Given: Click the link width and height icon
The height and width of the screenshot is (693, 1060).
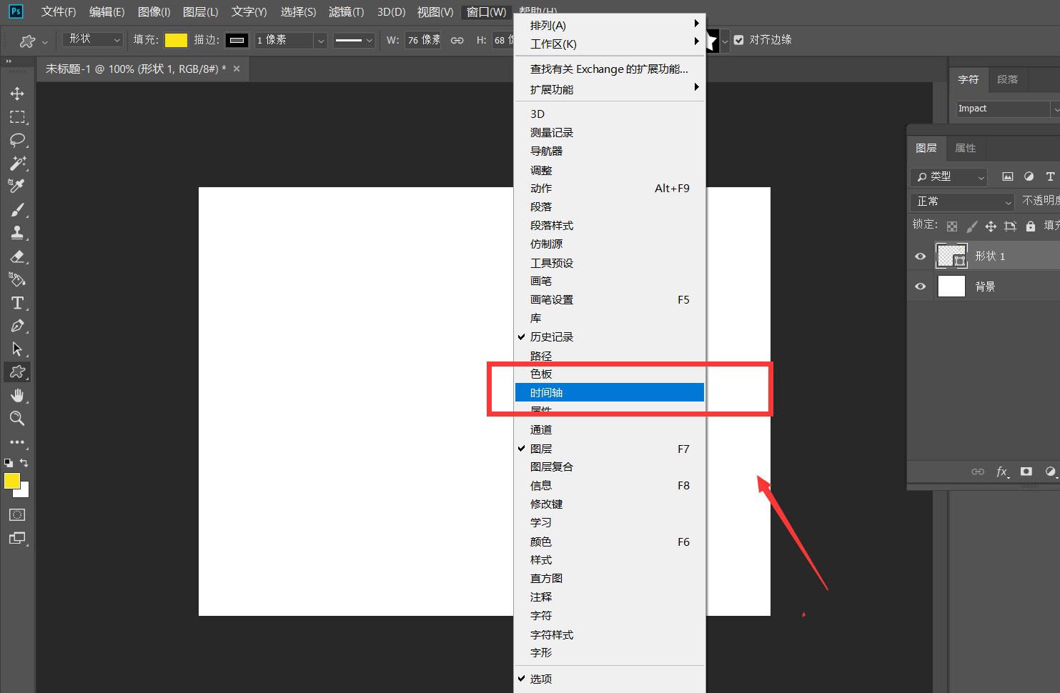Looking at the screenshot, I should tap(457, 40).
